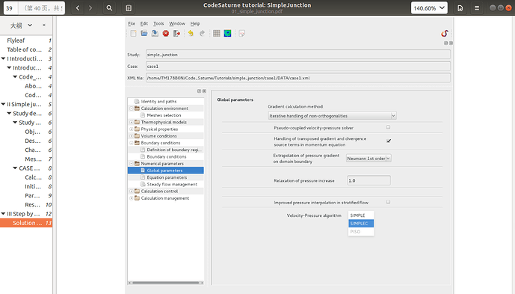The width and height of the screenshot is (515, 294).
Task: Open the Window menu
Action: pos(177,24)
